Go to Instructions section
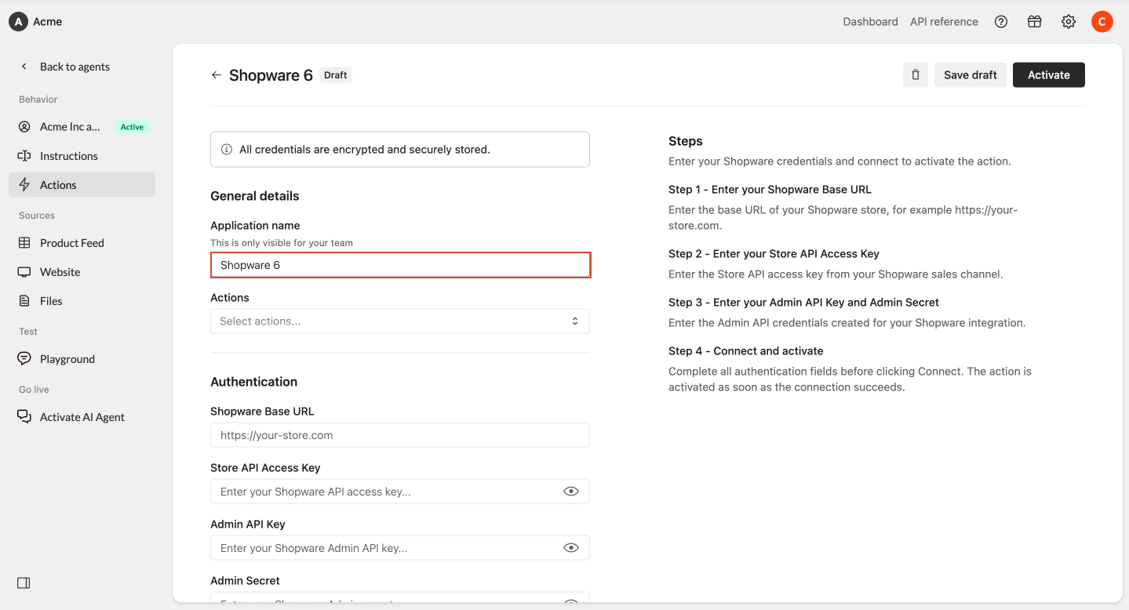 pos(82,156)
